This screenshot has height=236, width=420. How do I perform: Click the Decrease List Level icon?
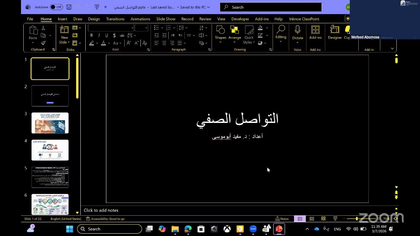(x=157, y=35)
